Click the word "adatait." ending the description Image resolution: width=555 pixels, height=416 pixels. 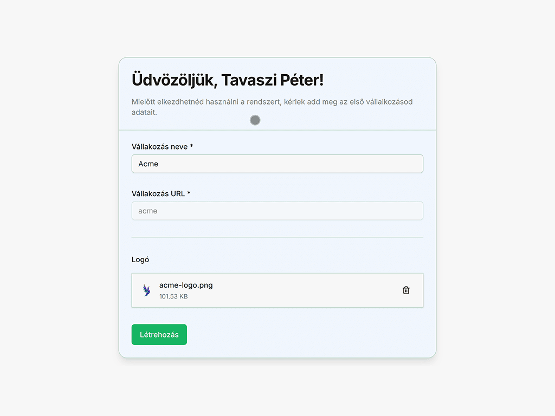tap(144, 113)
